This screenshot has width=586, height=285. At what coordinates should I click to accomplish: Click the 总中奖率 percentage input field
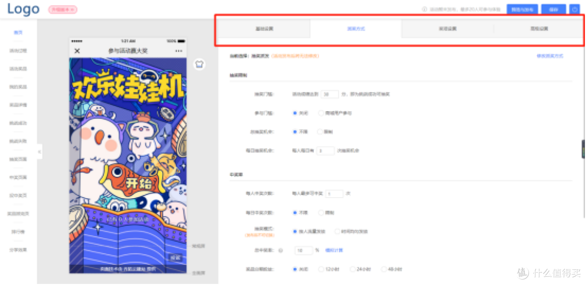coord(304,250)
